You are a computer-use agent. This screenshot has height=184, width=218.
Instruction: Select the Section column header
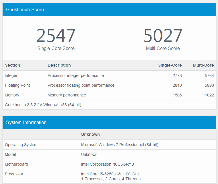(x=13, y=65)
